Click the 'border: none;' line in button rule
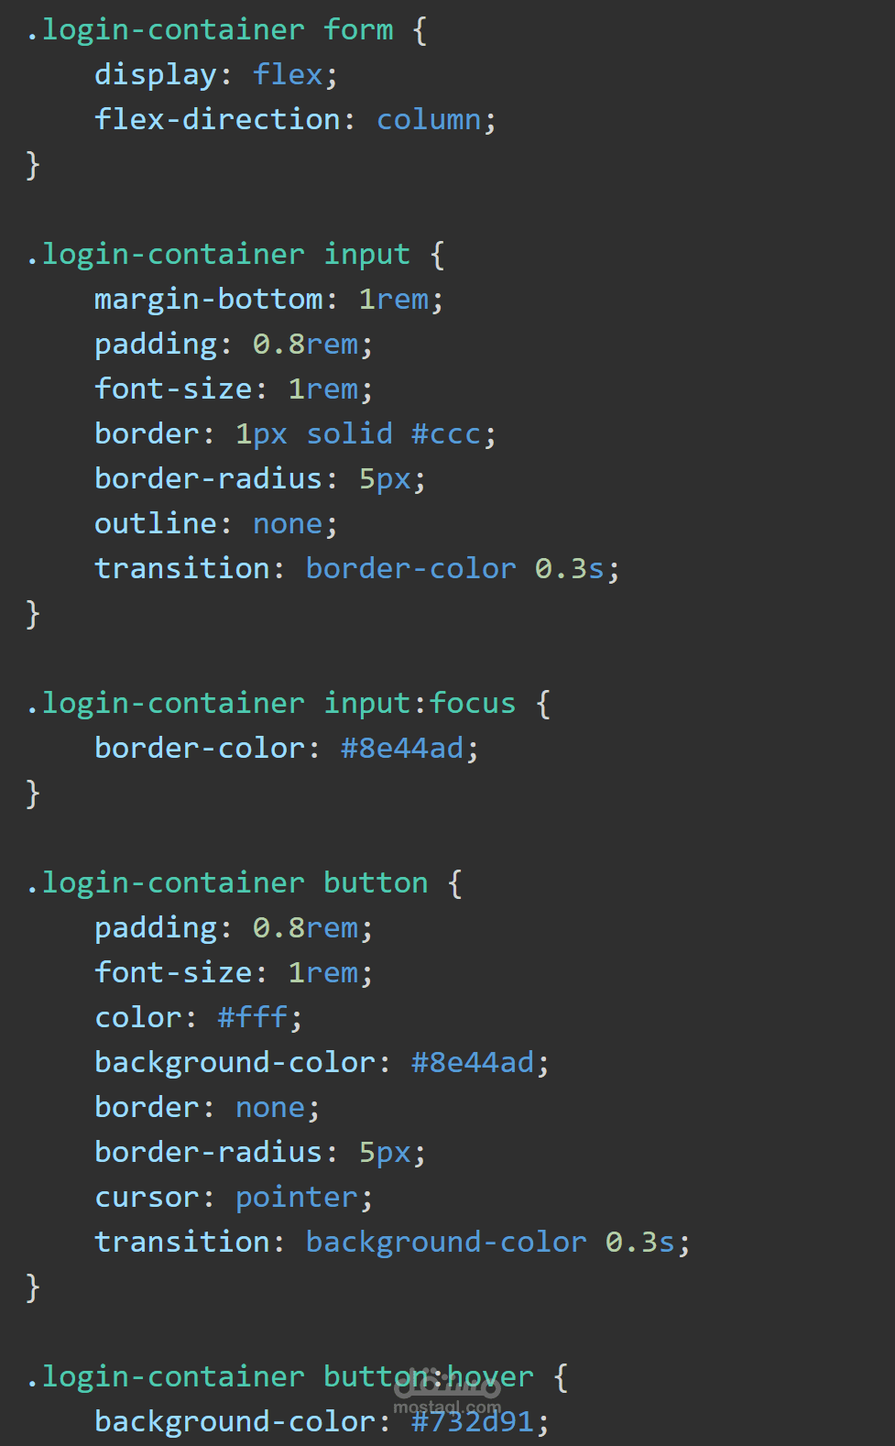Screen dimensions: 895x1446 click(207, 1108)
